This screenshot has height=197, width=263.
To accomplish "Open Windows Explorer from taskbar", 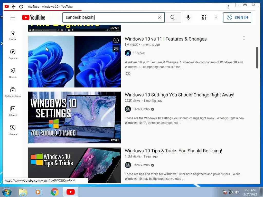I will 23,192.
